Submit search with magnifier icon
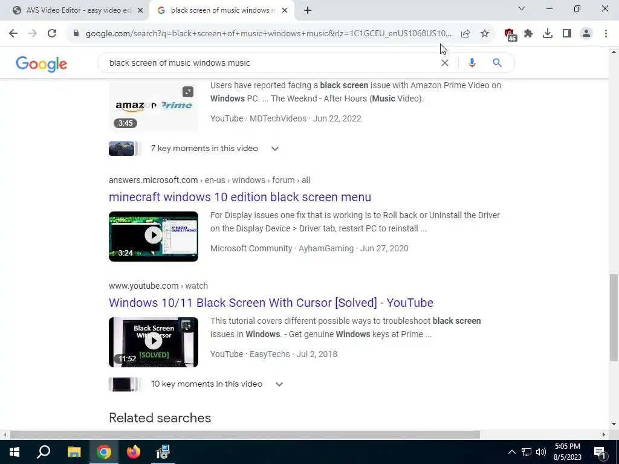Image resolution: width=619 pixels, height=464 pixels. coord(497,63)
